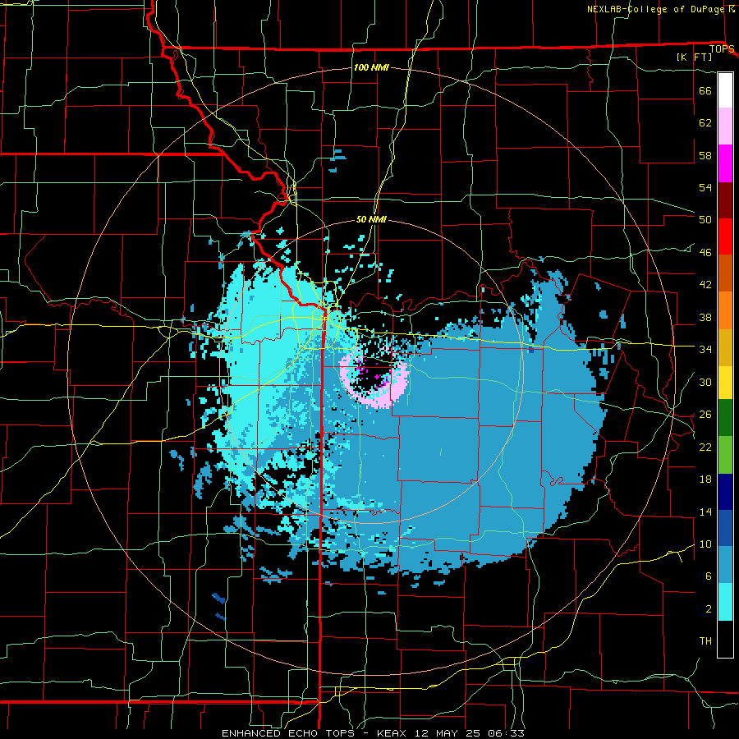This screenshot has width=739, height=739.
Task: Select the white 66 kft color swatch
Action: [725, 90]
